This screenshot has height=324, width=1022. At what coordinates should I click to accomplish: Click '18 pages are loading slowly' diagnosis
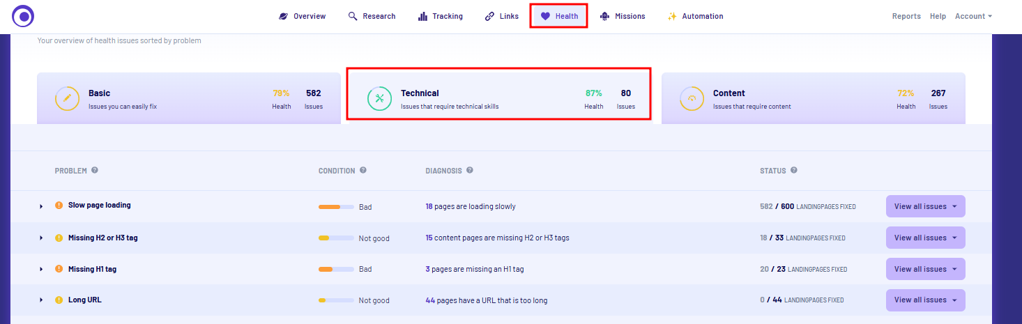point(471,206)
